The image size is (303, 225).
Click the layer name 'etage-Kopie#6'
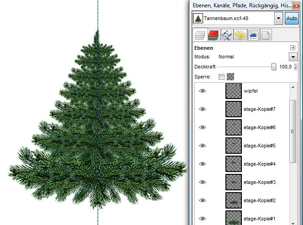click(x=260, y=127)
